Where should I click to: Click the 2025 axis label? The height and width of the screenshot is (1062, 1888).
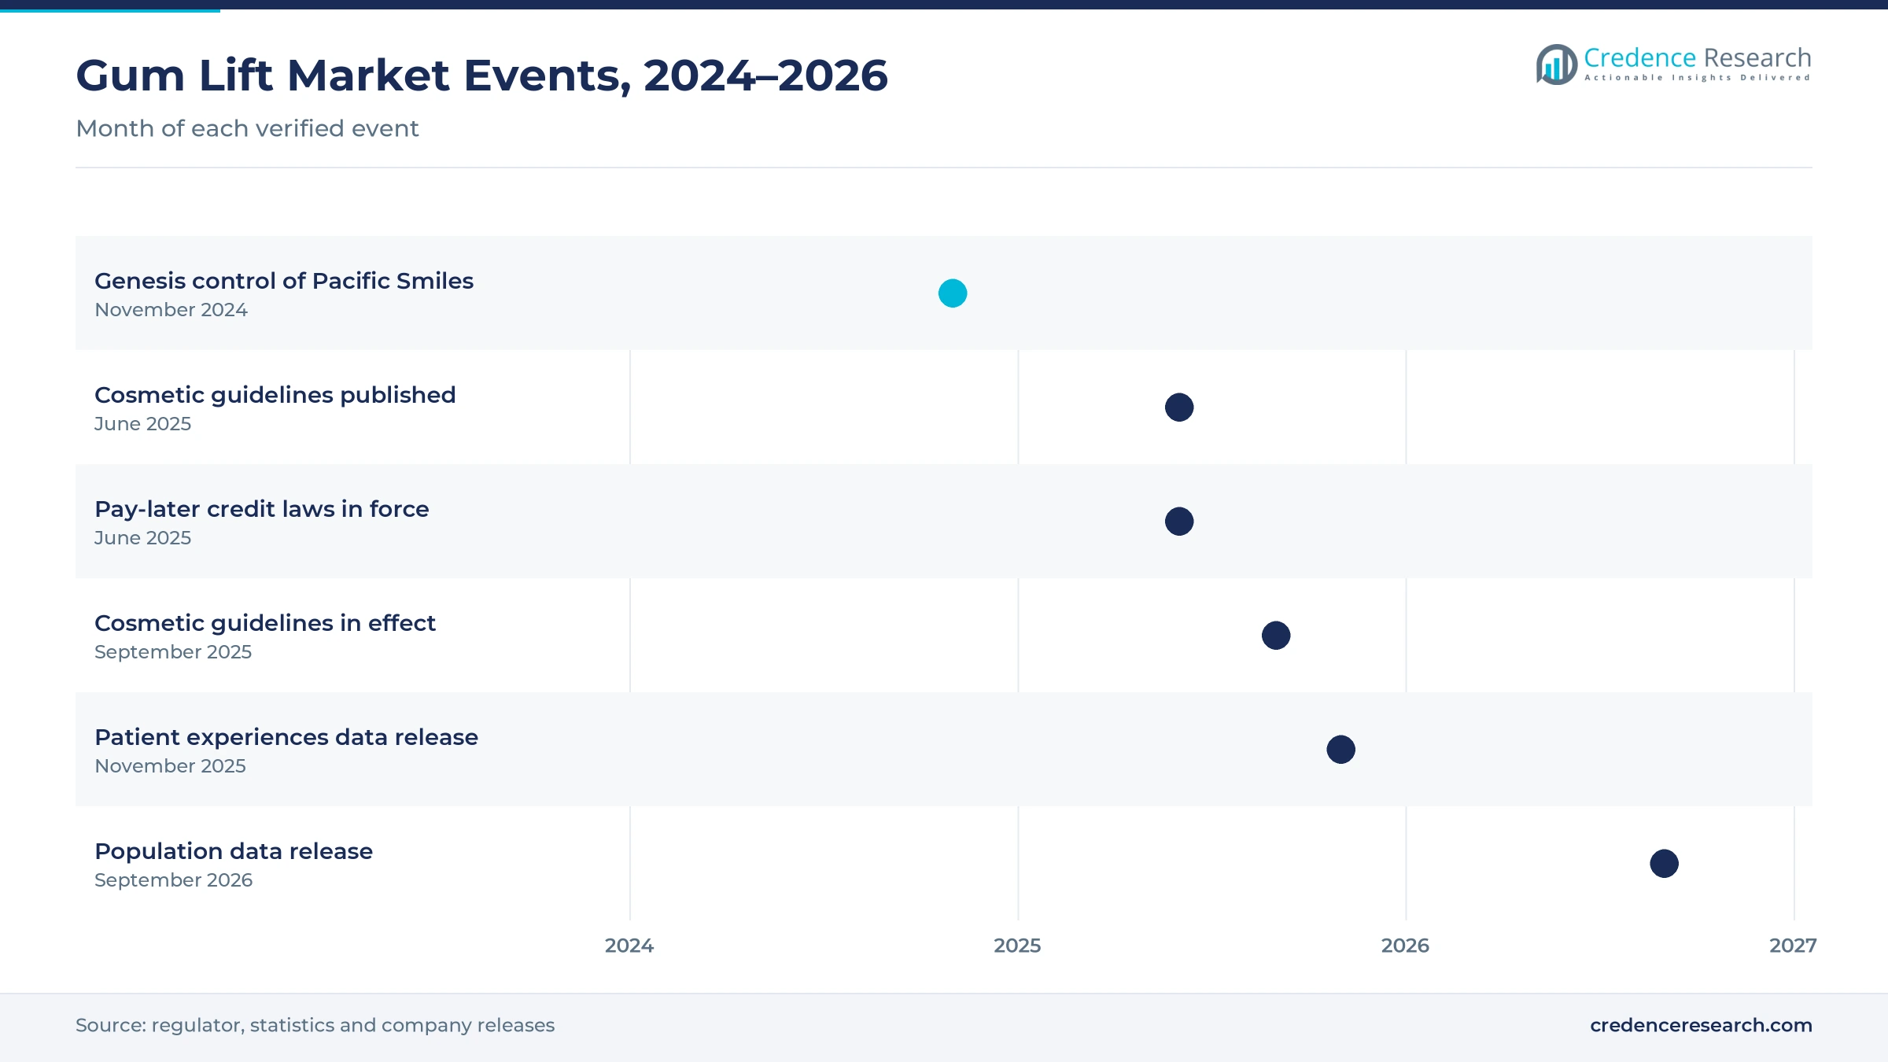[x=1017, y=946]
